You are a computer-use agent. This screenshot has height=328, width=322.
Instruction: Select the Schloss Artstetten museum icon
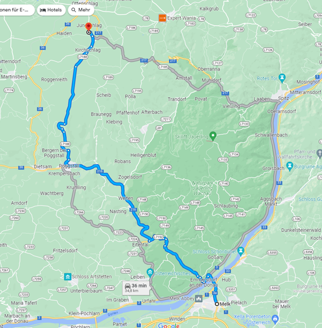(68, 276)
